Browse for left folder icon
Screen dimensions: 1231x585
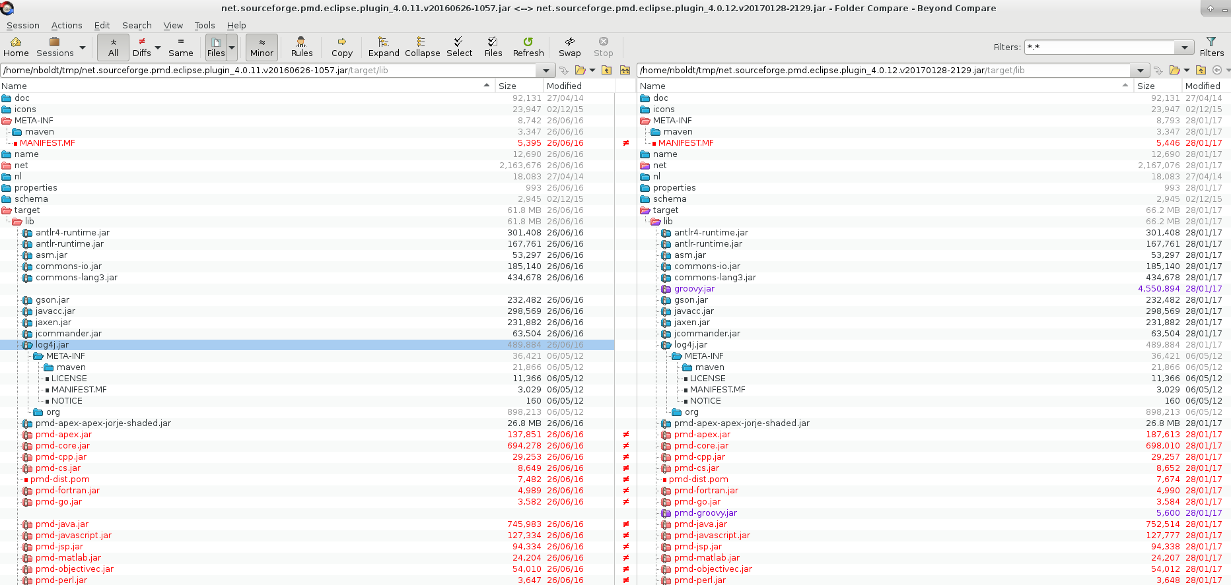(x=580, y=70)
